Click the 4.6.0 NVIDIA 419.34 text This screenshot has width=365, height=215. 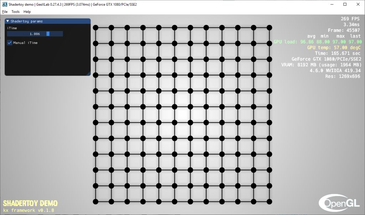tap(335, 71)
